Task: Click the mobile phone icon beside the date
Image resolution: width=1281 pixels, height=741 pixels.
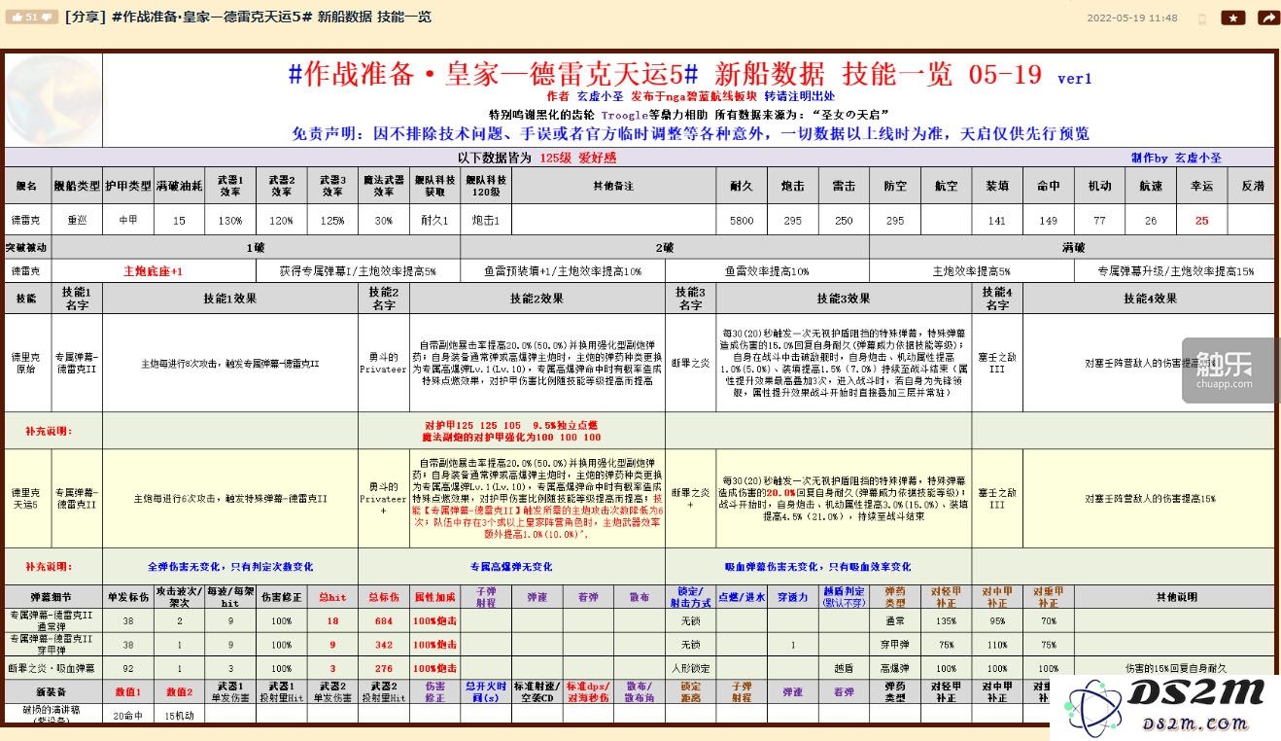Action: pos(1201,18)
